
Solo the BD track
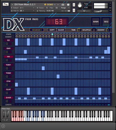(x=7, y=44)
